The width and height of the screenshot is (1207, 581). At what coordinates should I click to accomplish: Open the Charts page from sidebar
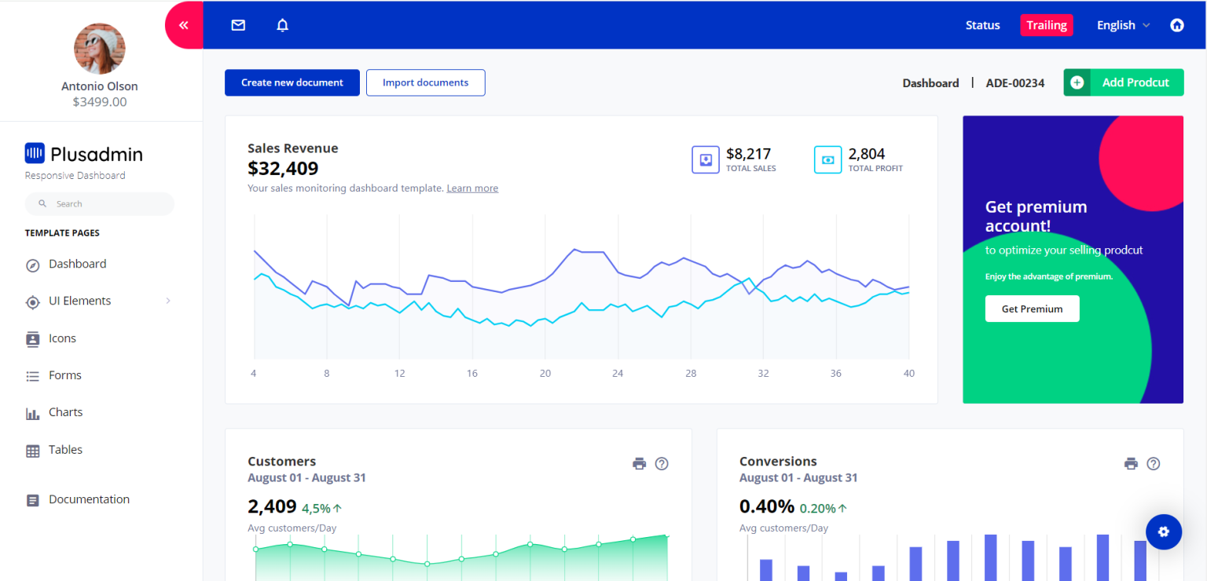click(x=65, y=411)
